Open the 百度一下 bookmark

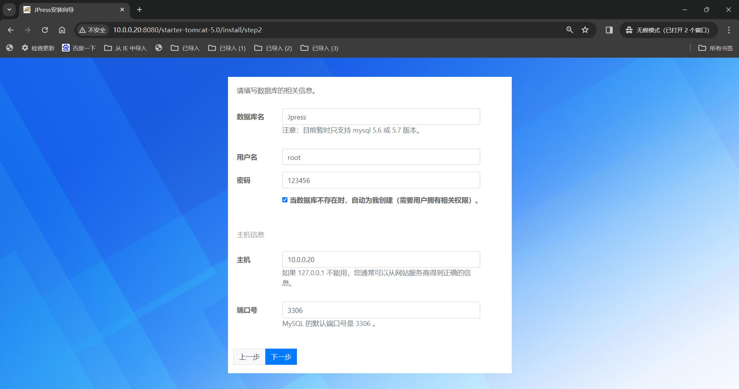[79, 48]
